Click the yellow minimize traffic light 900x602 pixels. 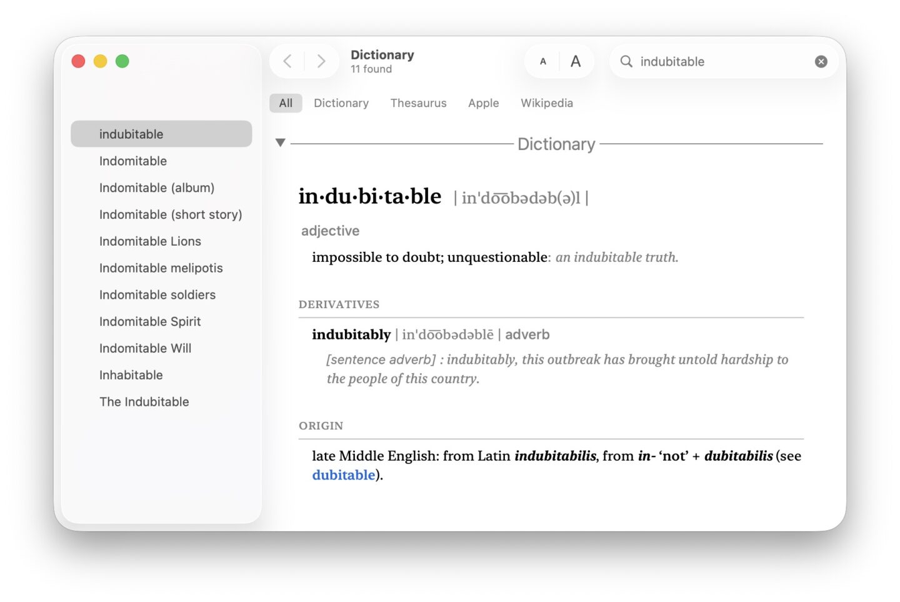pos(100,61)
